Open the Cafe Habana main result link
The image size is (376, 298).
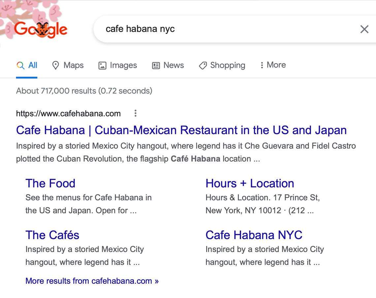181,130
